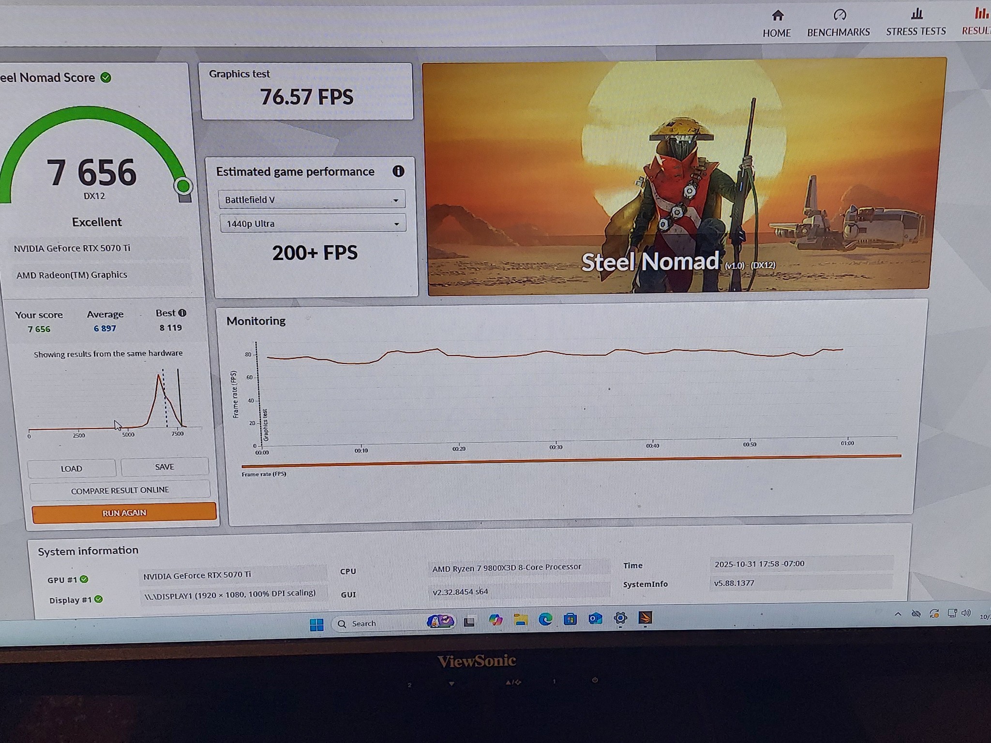Expand the Battlefield V game dropdown
Viewport: 991px width, 743px height.
pyautogui.click(x=312, y=199)
